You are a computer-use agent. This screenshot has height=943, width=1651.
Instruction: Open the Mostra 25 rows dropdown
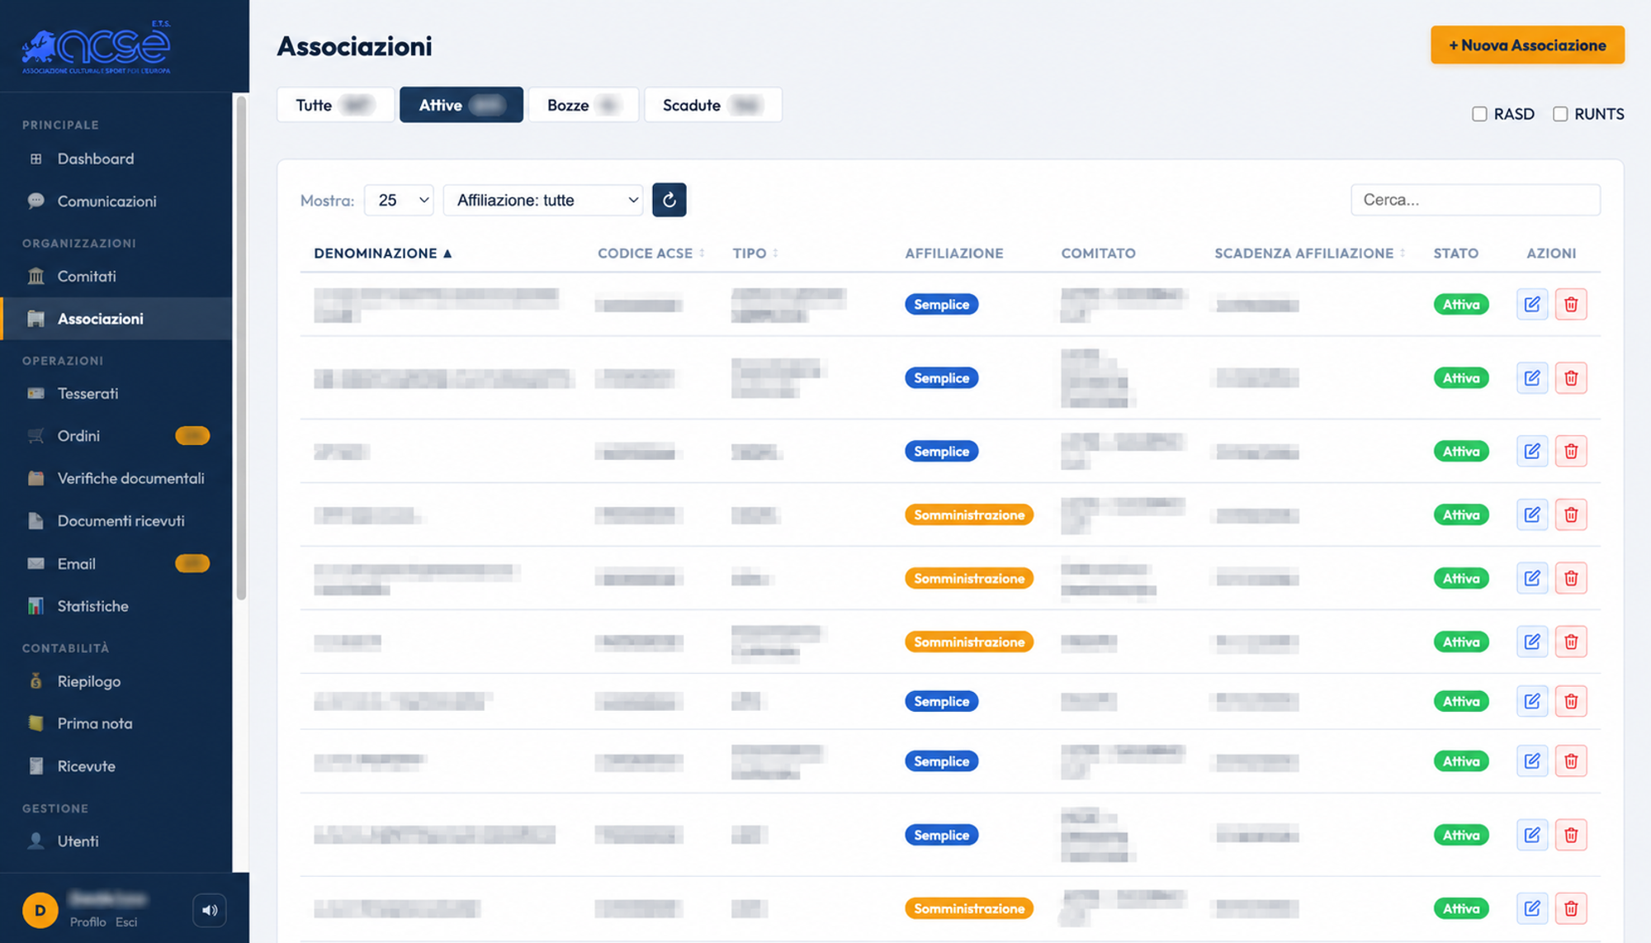pyautogui.click(x=399, y=200)
